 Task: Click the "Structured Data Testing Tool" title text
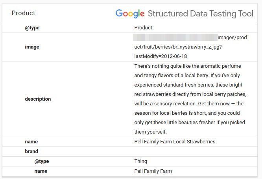(200, 14)
